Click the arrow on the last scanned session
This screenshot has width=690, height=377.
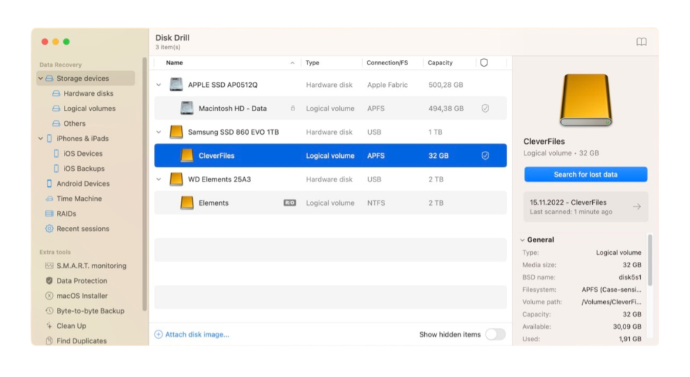point(637,207)
